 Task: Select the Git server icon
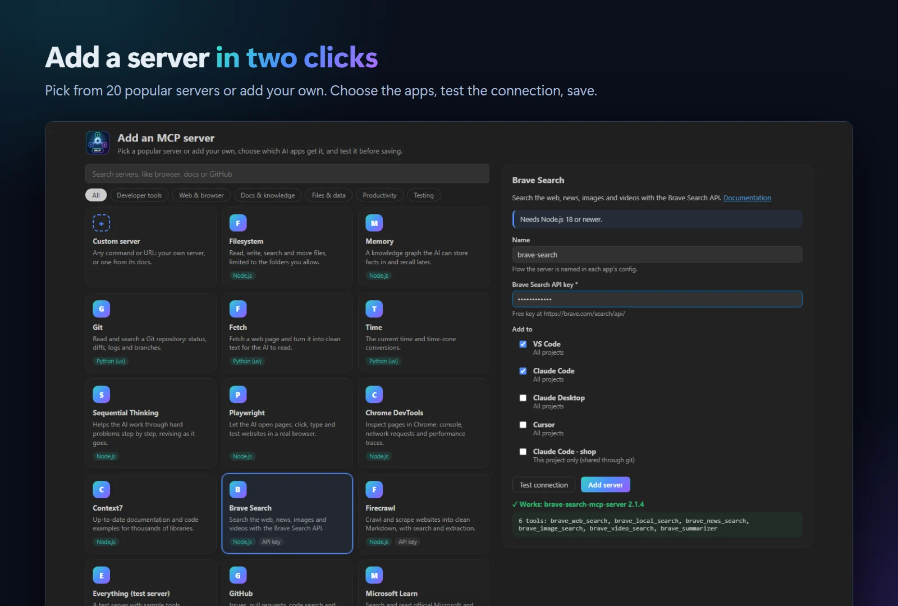102,309
